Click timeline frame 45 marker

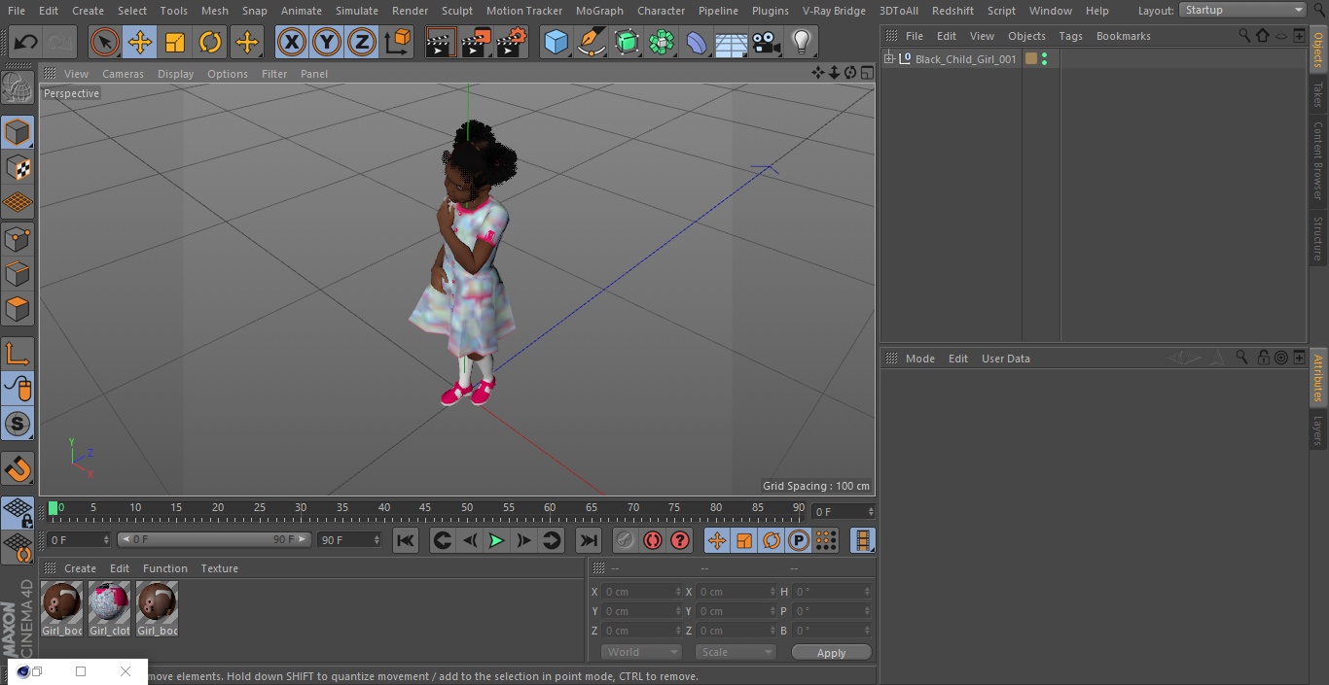425,508
